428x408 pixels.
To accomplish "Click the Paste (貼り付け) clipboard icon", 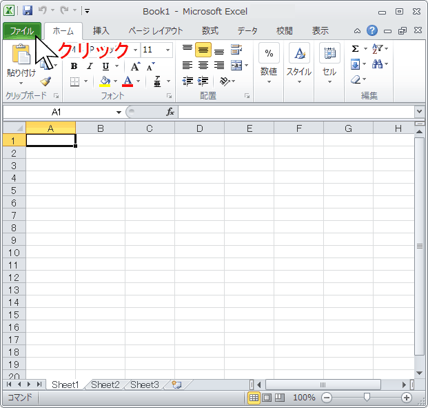I will point(21,54).
